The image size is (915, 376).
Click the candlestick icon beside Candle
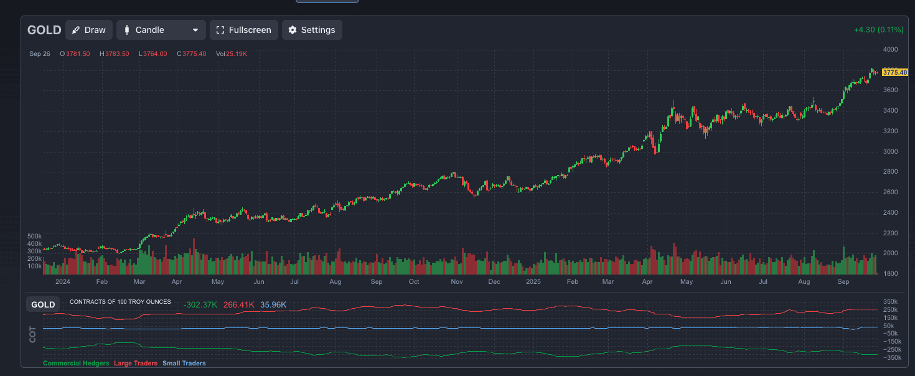click(127, 30)
